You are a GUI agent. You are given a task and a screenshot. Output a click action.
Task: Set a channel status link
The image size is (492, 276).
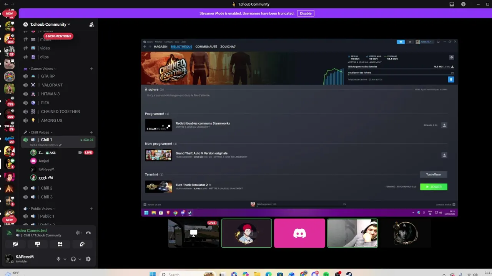coord(46,145)
